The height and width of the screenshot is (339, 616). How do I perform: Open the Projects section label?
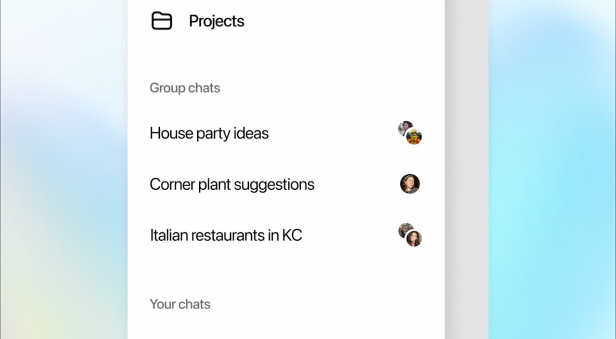(216, 21)
